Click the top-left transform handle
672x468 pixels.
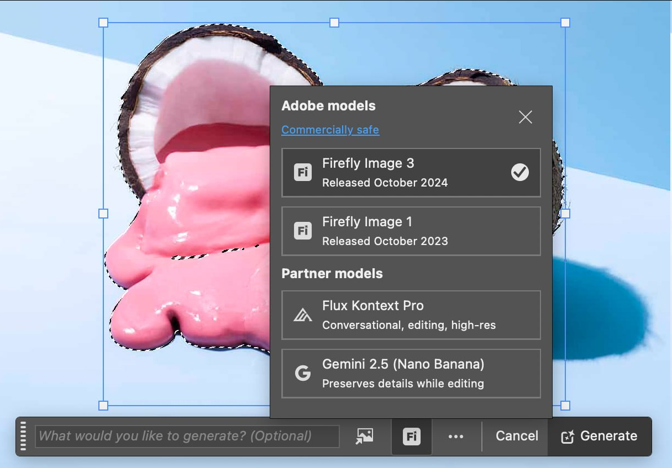[x=103, y=23]
